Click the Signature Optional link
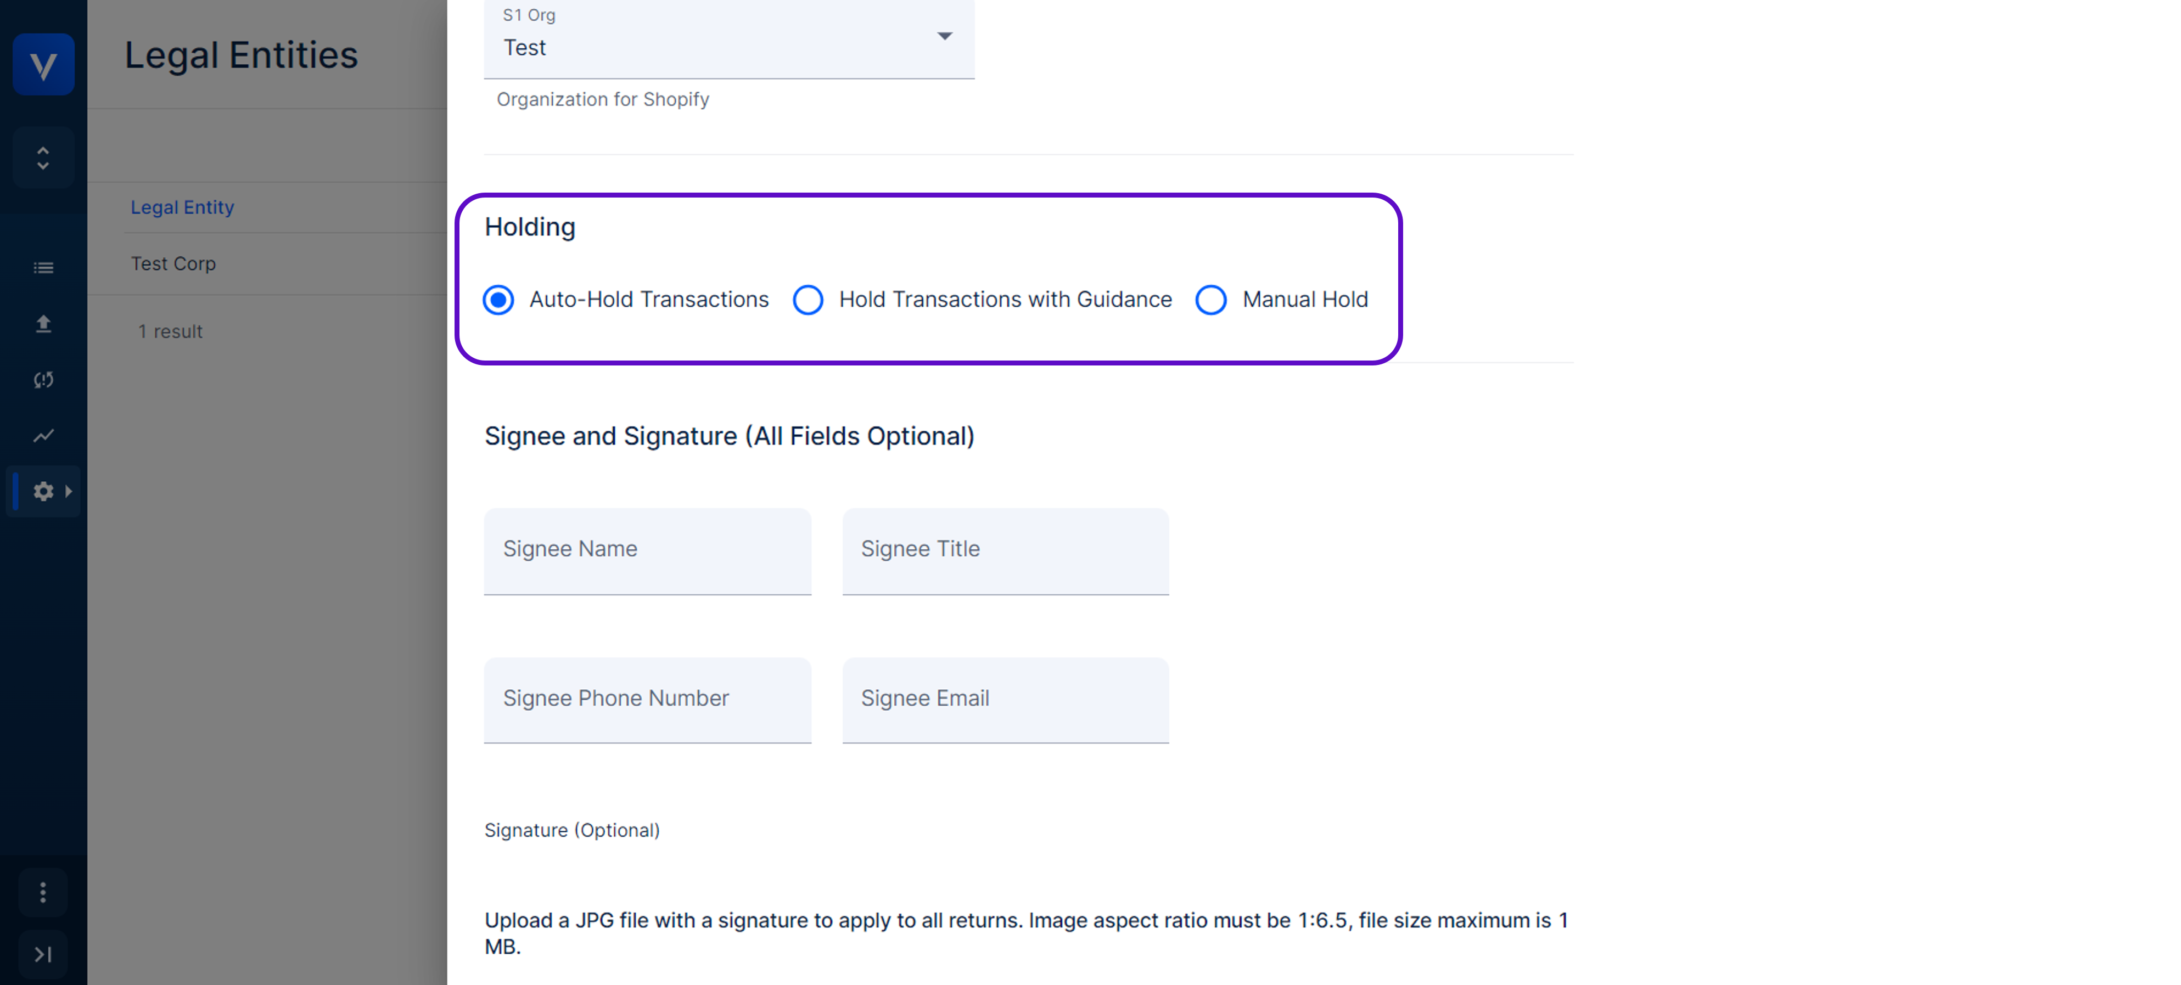2181x985 pixels. 571,829
